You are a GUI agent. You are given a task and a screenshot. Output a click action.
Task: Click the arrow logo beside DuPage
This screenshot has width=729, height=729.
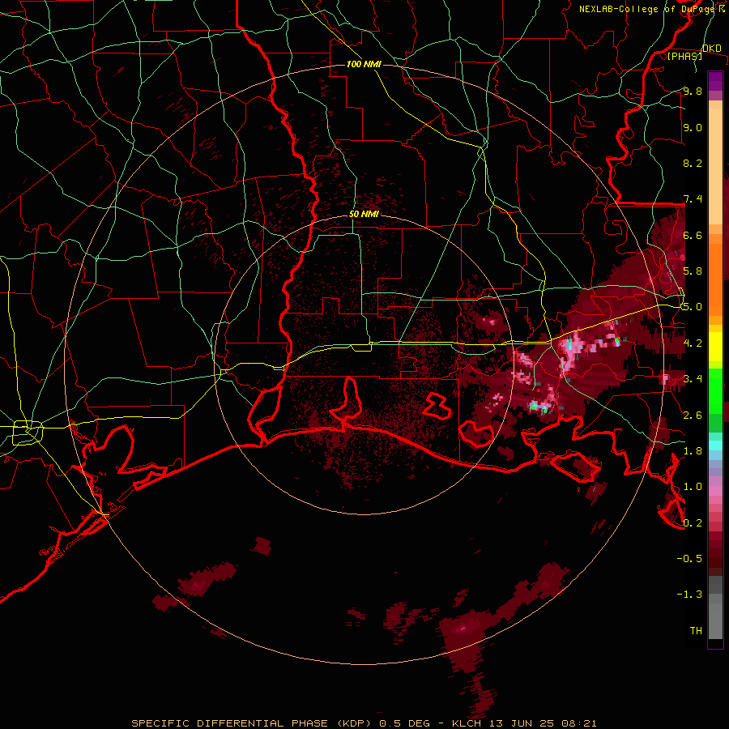722,9
